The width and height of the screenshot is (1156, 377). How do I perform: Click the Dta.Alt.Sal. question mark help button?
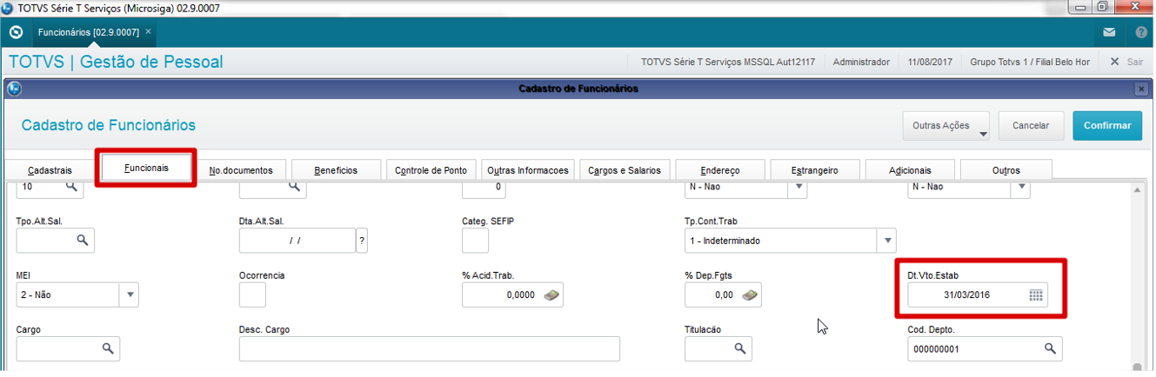(x=362, y=241)
